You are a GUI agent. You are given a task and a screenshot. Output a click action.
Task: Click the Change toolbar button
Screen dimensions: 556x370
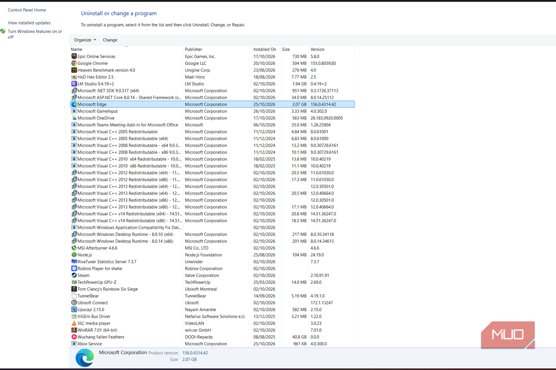[x=110, y=40]
